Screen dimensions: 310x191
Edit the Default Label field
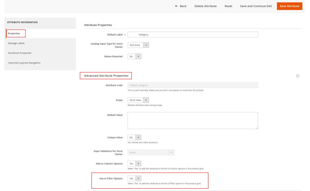click(x=193, y=34)
